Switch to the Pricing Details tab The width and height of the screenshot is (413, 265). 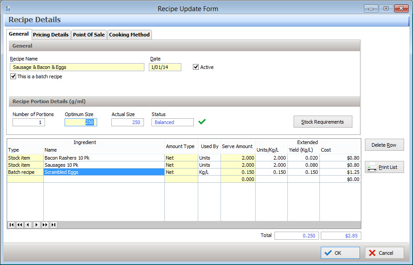tap(51, 34)
